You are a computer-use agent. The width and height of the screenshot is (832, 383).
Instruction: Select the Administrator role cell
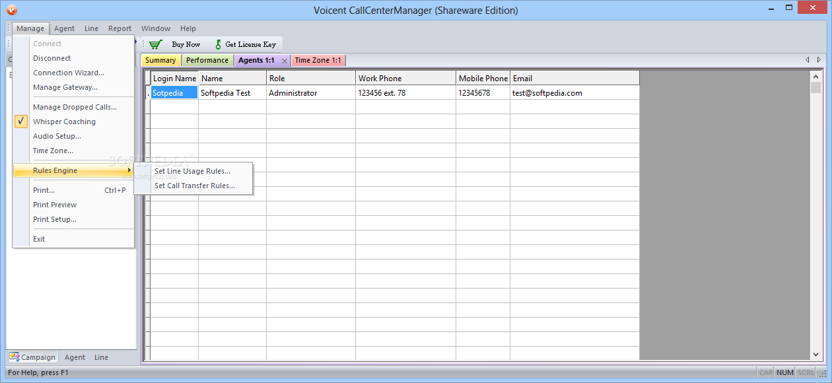(311, 93)
